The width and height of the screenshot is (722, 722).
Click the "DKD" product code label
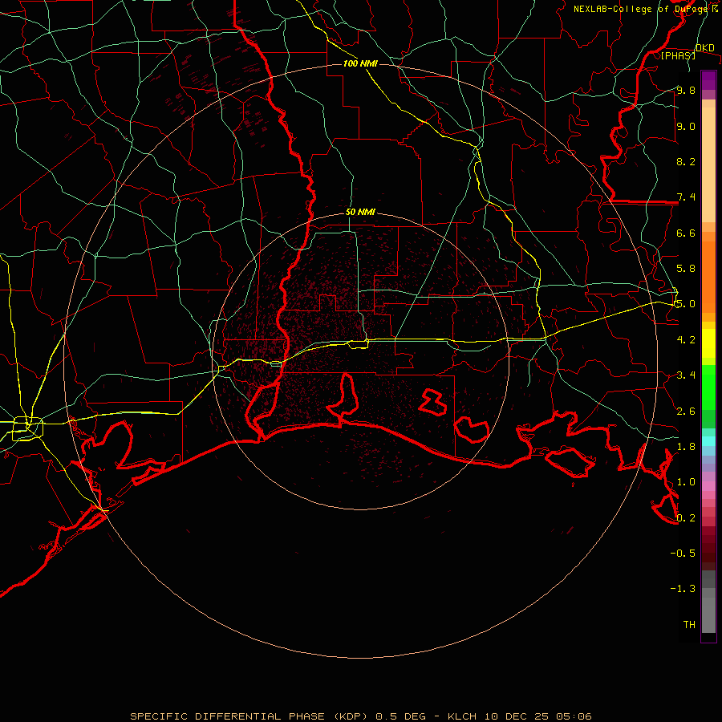point(705,48)
